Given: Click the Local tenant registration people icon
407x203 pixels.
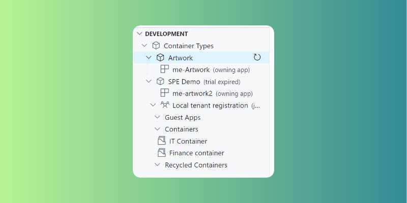Looking at the screenshot, I should 165,105.
